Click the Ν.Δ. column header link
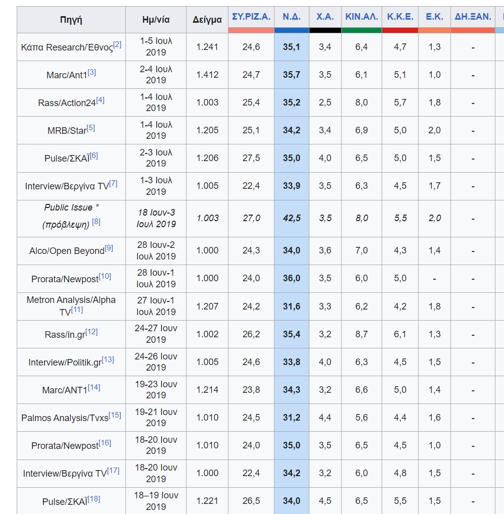This screenshot has height=514, width=504. (291, 17)
